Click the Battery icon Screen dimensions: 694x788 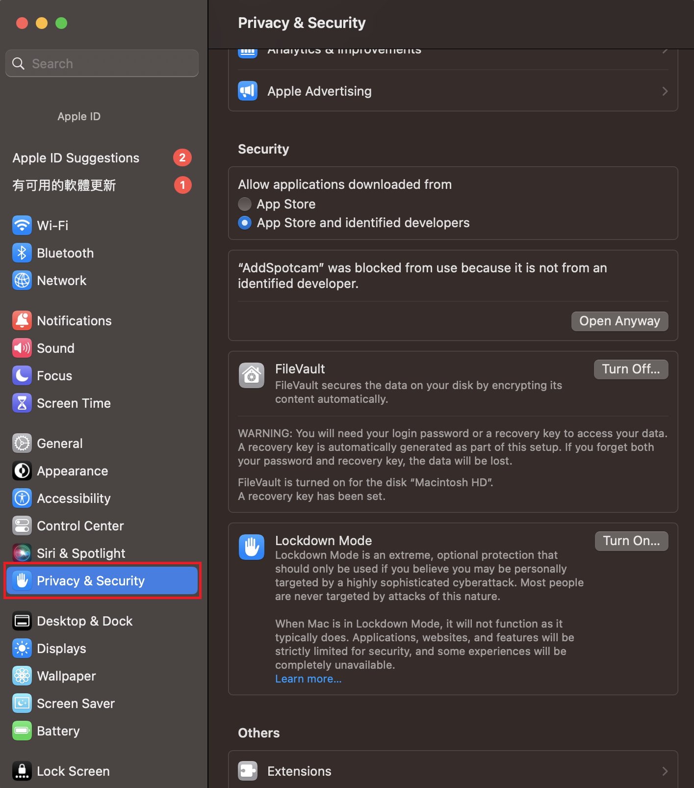(22, 731)
